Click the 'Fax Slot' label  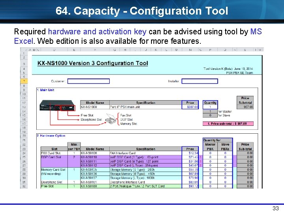(126, 115)
